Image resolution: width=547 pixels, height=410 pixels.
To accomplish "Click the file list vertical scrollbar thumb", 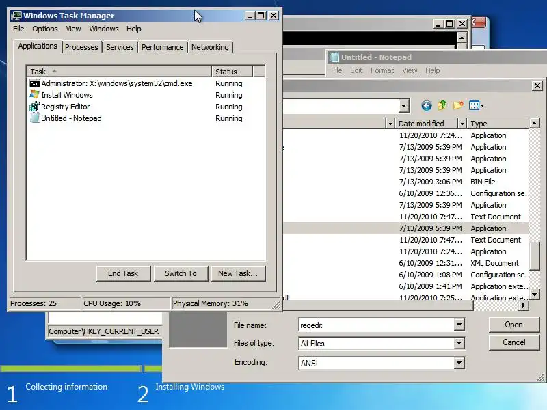I will point(535,256).
